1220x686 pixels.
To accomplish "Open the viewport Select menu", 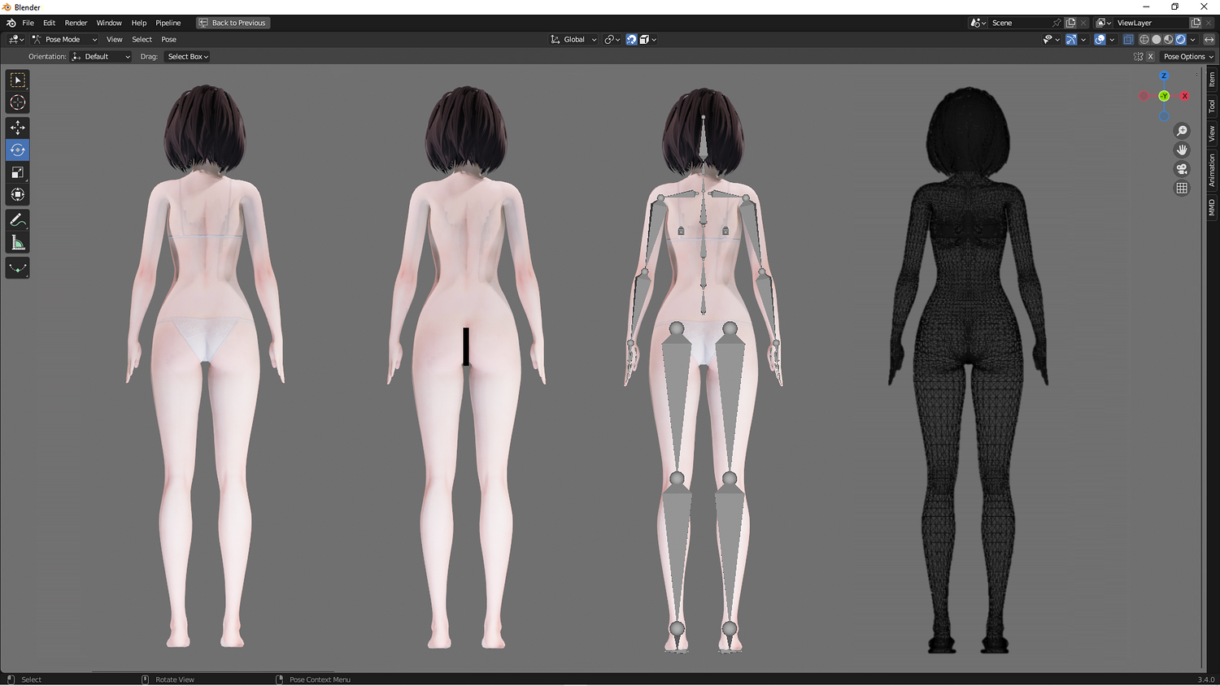I will pos(142,39).
